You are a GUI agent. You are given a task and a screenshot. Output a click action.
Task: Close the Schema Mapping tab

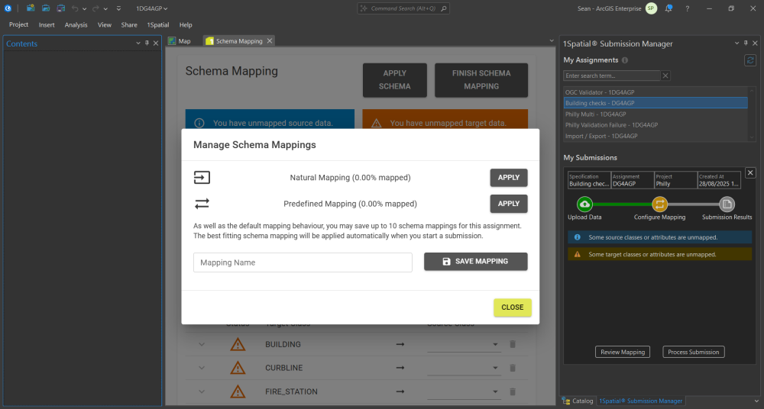[x=269, y=41]
